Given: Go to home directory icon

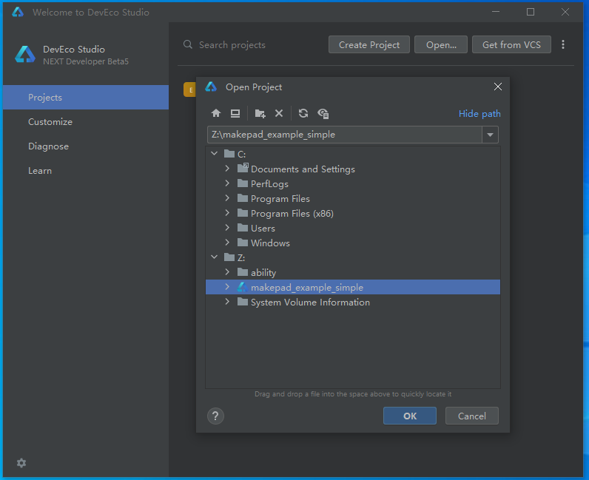Looking at the screenshot, I should [x=216, y=113].
